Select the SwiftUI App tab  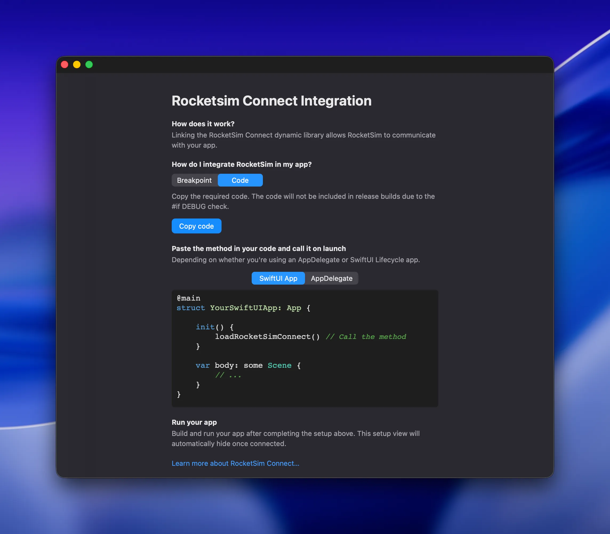tap(278, 278)
